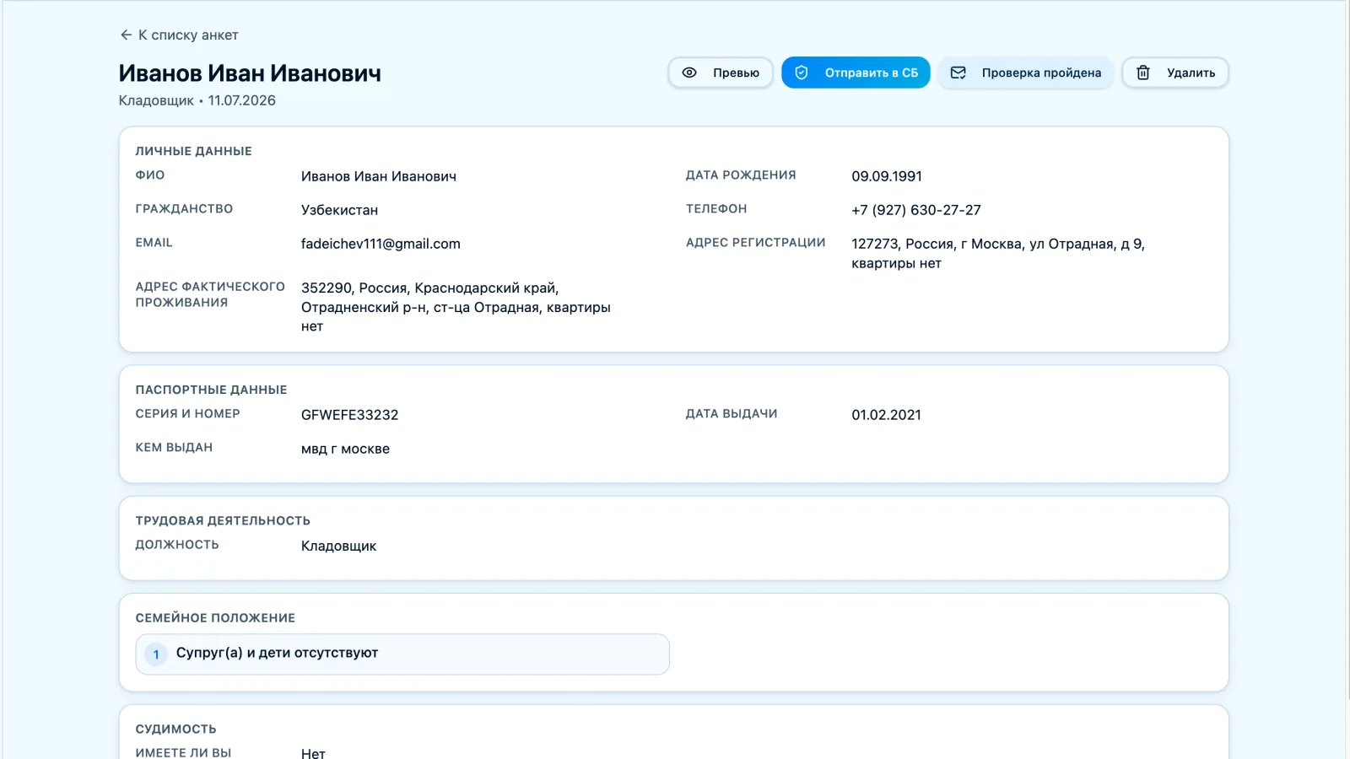Click the ФИО value Иванов Иван Иванович
This screenshot has width=1350, height=759.
[379, 176]
